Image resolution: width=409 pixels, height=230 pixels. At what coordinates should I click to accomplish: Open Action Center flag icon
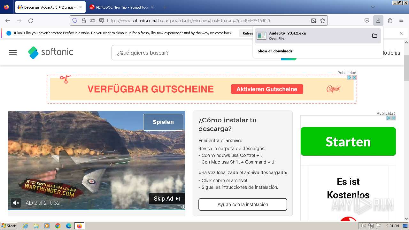(378, 226)
